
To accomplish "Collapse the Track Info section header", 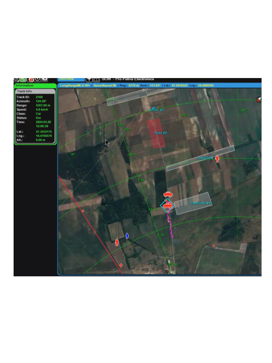I will pos(34,91).
